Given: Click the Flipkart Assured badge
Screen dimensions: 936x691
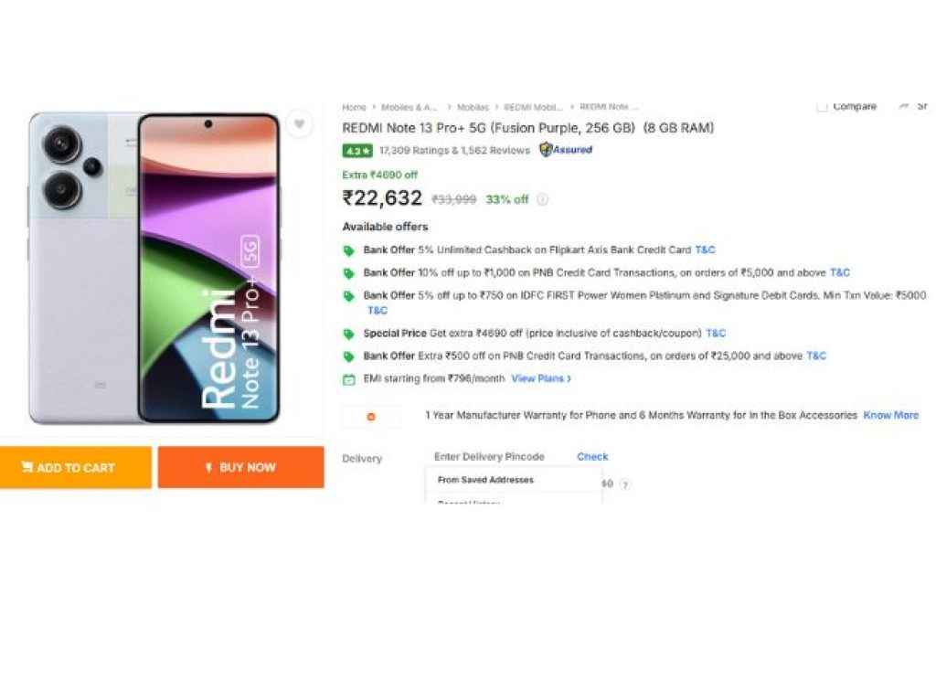Looking at the screenshot, I should pyautogui.click(x=565, y=149).
